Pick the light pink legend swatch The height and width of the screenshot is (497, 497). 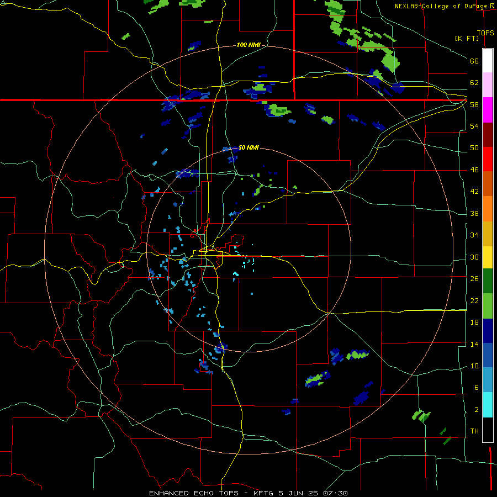488,84
